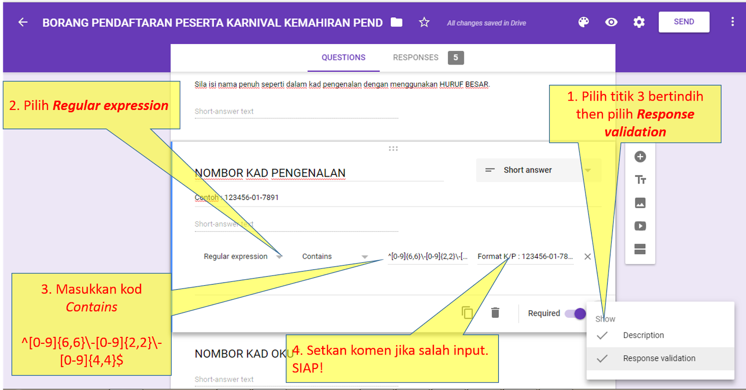Screen dimensions: 746x390
Task: Grab the drag handle dots above question
Action: click(393, 149)
